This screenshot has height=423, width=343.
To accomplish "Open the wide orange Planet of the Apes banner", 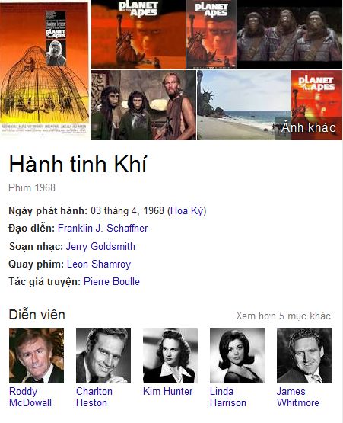I will coord(138,34).
